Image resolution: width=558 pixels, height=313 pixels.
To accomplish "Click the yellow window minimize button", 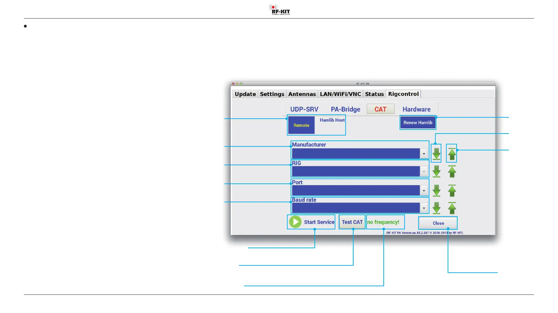I will coord(237,84).
